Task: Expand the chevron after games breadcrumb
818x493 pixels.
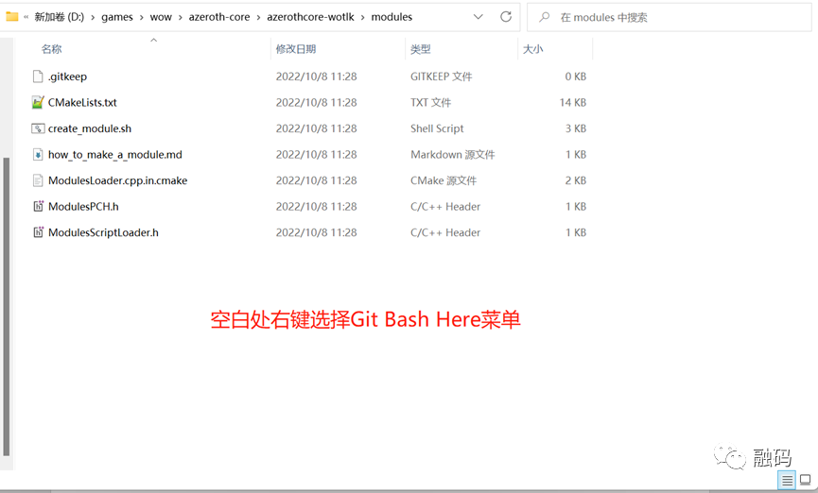Action: (x=141, y=17)
